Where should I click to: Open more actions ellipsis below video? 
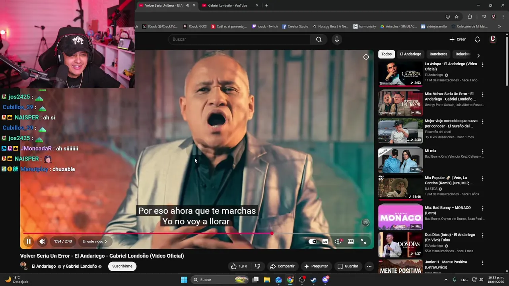click(369, 266)
